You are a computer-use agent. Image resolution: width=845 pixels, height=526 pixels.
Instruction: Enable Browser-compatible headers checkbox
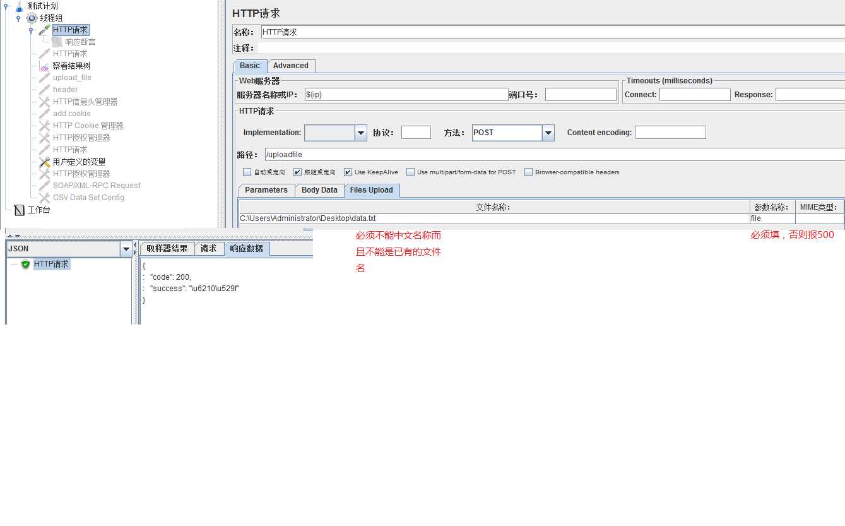pos(528,172)
